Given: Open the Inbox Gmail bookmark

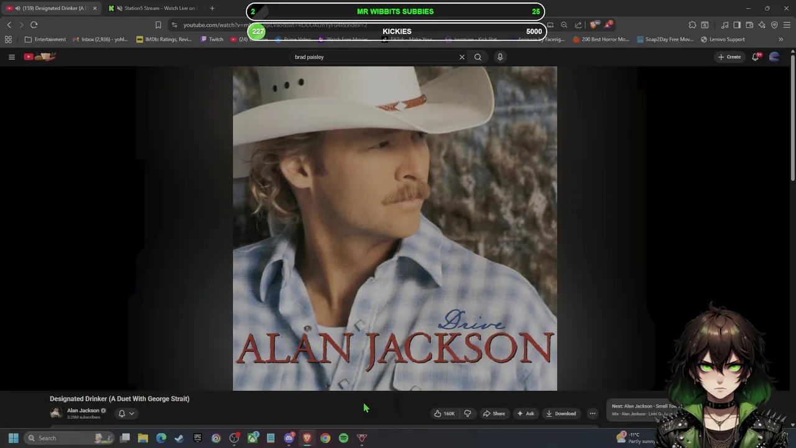Looking at the screenshot, I should coord(100,39).
